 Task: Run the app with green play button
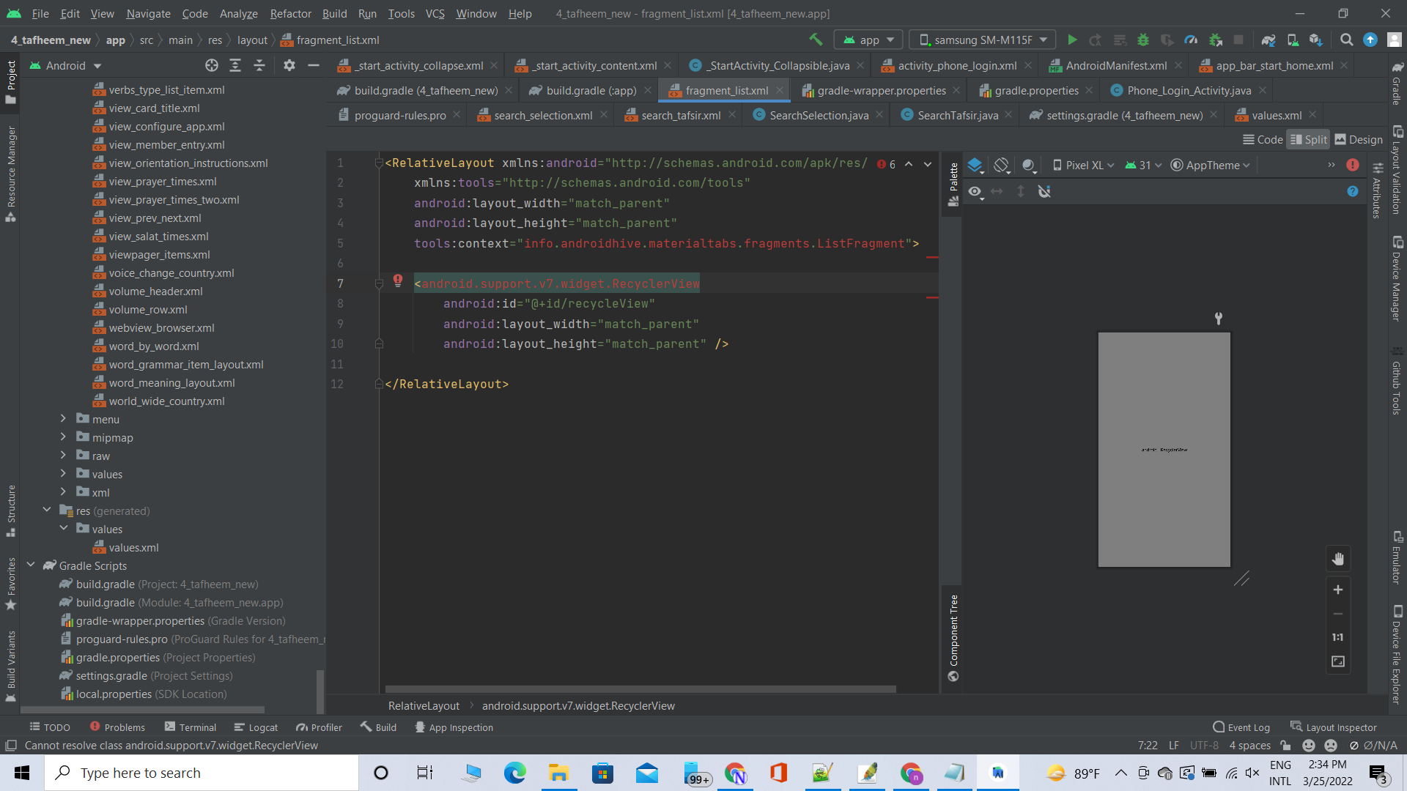coord(1072,40)
